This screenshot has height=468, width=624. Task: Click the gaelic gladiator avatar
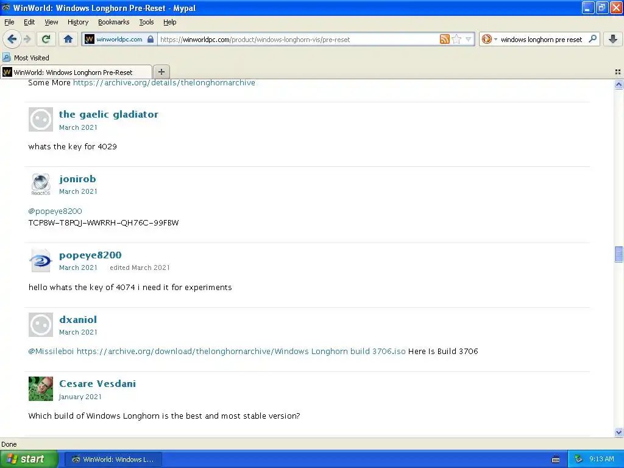point(41,119)
